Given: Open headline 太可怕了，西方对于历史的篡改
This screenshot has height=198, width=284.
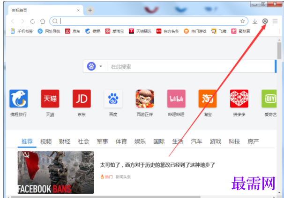Looking at the screenshot, I should click(x=157, y=165).
